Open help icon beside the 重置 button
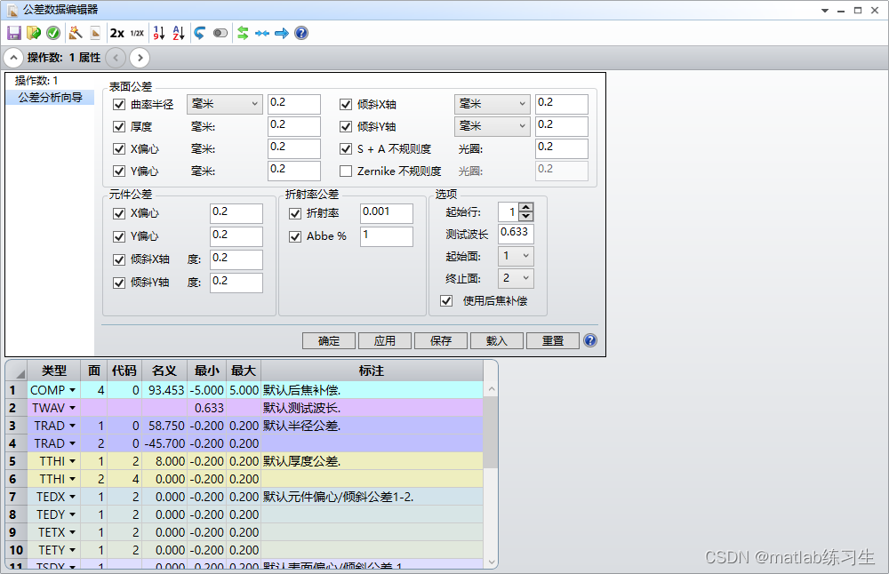The height and width of the screenshot is (574, 889). (x=590, y=340)
